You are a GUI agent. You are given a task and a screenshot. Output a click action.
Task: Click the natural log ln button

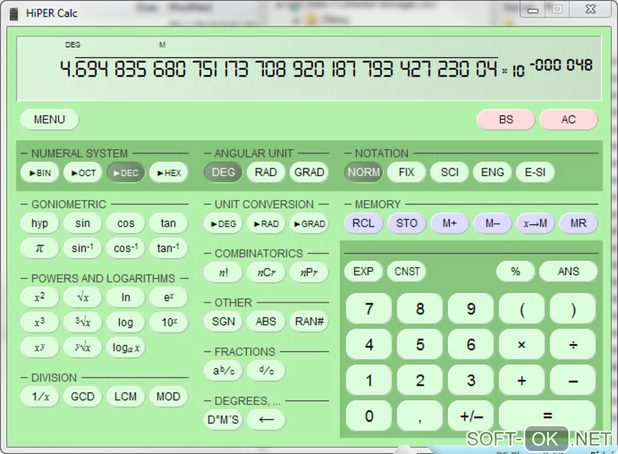[x=126, y=297]
